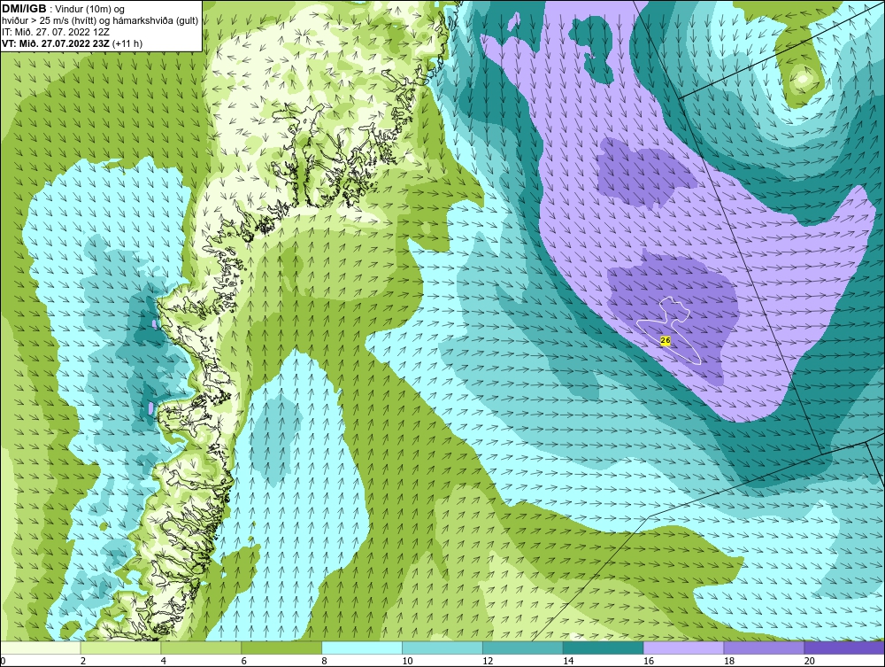Click legend value label 20
Viewport: 885px width, 667px height.
point(810,661)
